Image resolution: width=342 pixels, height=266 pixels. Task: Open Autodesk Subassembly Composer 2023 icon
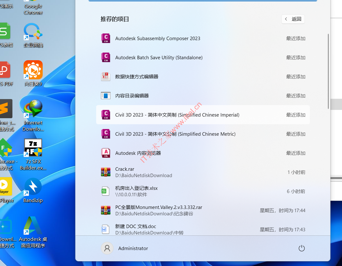(x=106, y=39)
